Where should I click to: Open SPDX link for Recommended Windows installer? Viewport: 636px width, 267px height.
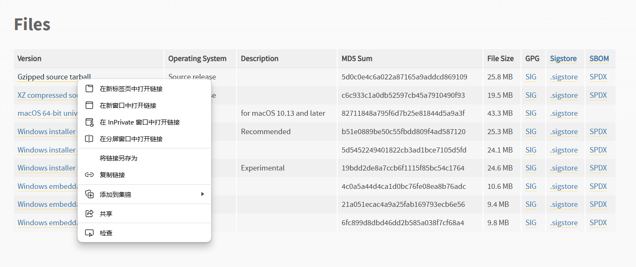coord(598,132)
